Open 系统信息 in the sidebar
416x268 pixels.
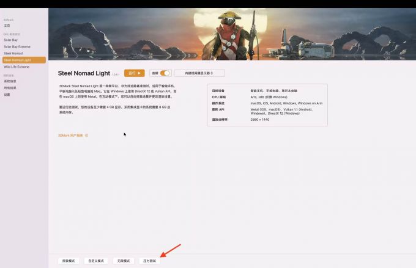[x=10, y=81]
